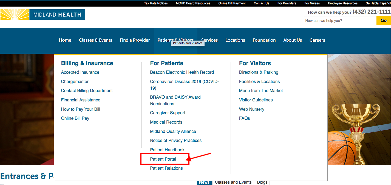Open Directions & Parking link
The image size is (391, 185).
(259, 72)
